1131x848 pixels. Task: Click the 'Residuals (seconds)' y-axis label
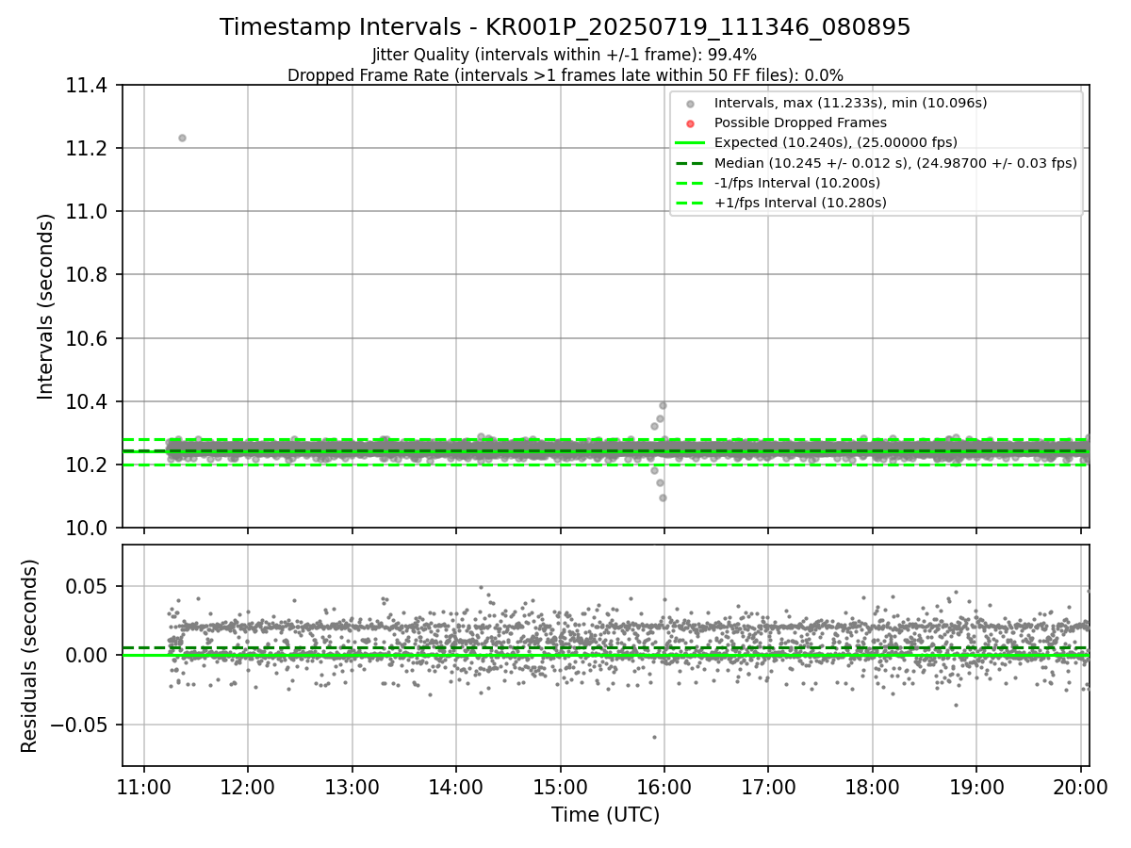(29, 656)
